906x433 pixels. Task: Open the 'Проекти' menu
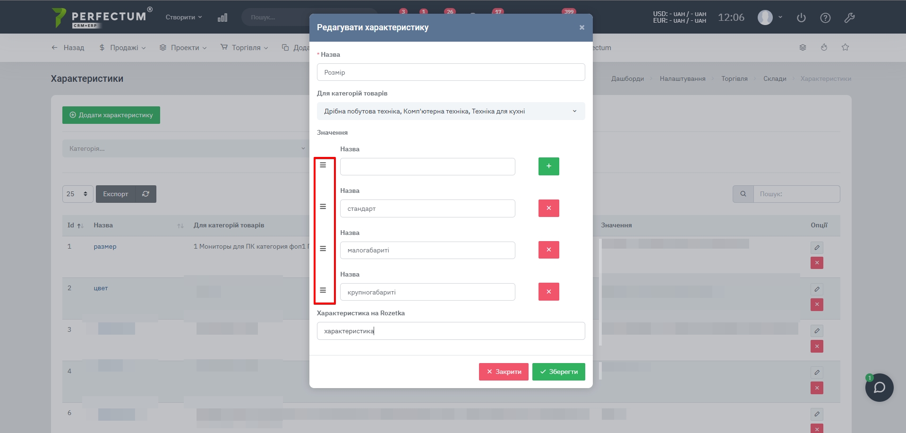coord(183,48)
